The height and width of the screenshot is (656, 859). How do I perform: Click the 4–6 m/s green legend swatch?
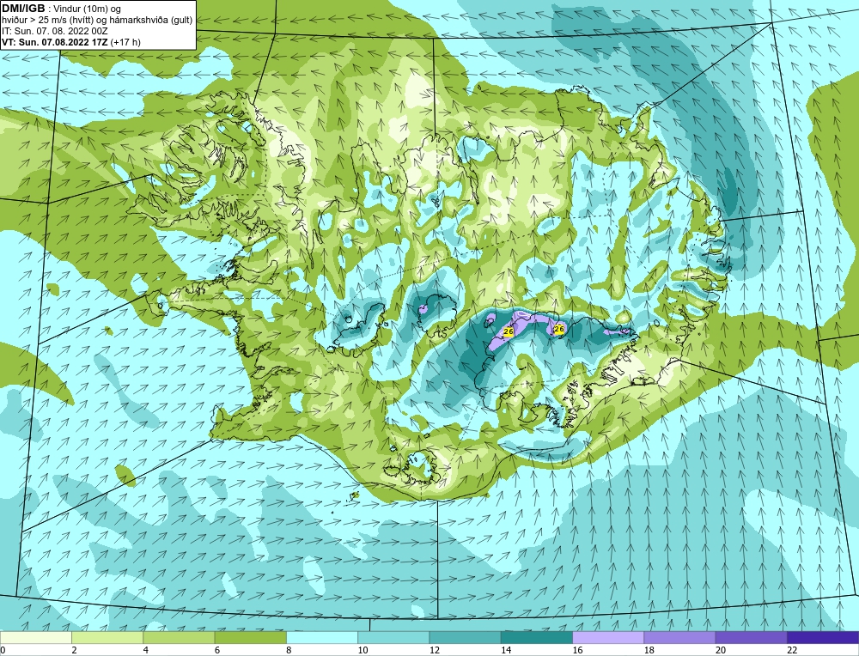pos(180,637)
